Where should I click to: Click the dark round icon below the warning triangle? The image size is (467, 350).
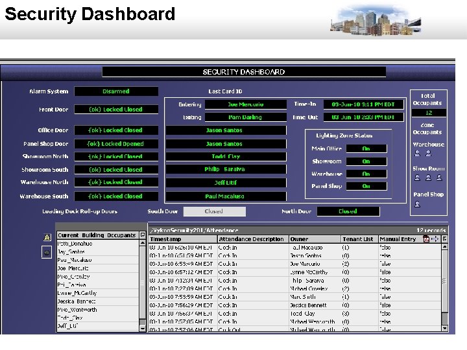coord(47,252)
